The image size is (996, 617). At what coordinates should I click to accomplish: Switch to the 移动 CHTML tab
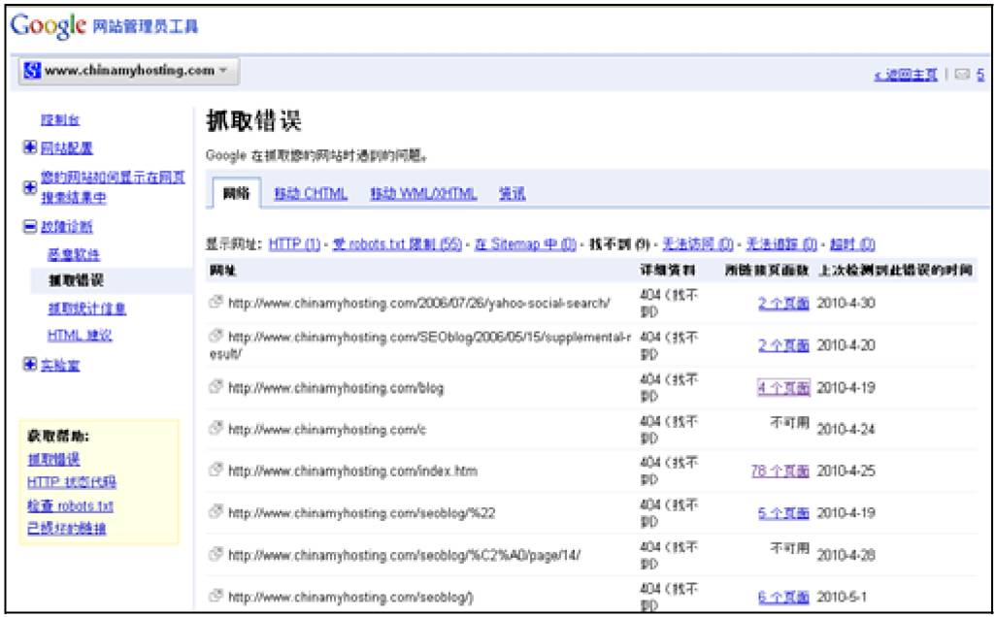pos(311,194)
